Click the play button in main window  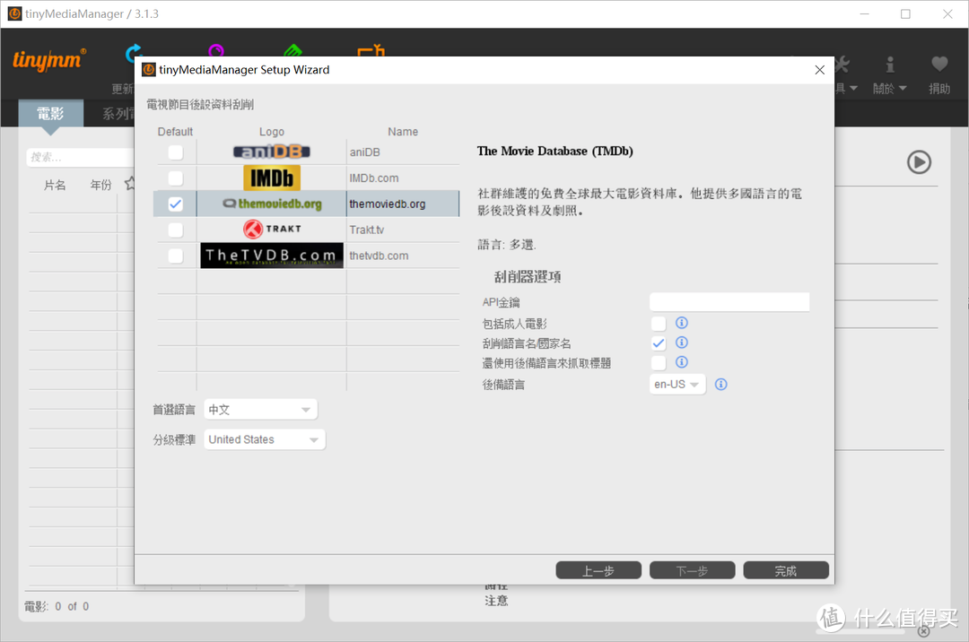[919, 162]
